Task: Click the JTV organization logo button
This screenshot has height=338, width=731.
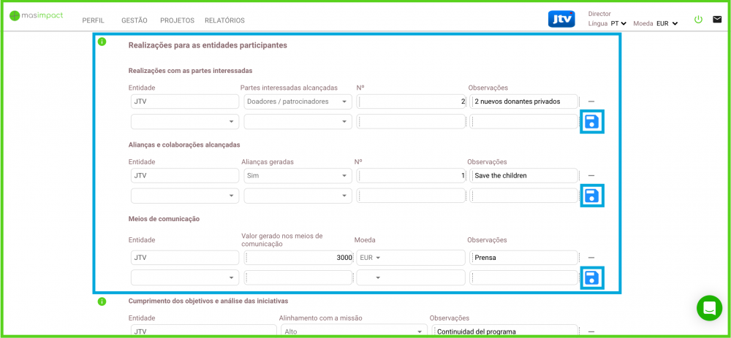Action: [x=561, y=19]
